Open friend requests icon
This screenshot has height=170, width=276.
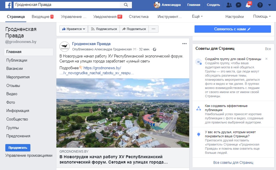pos(229,5)
